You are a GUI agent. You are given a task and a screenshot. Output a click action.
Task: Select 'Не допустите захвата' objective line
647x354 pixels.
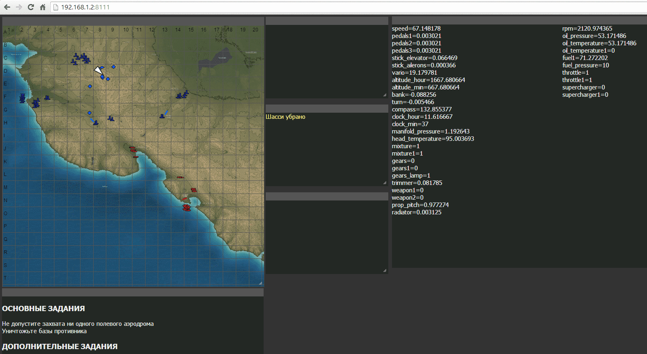pos(78,324)
